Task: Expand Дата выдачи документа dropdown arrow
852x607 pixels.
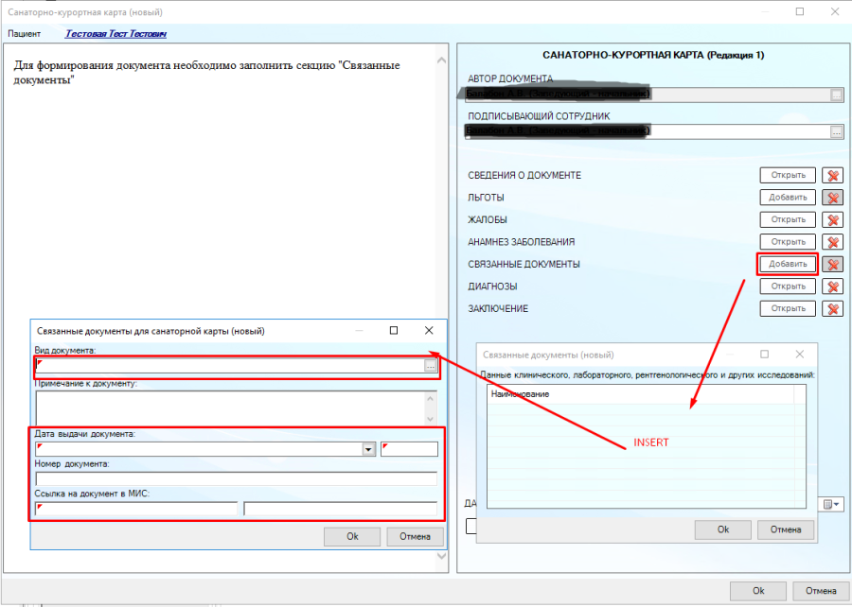Action: click(369, 449)
